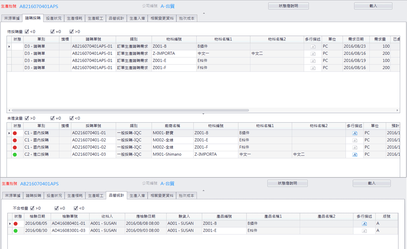Open multi-line description icon in Z001-F requisition row

313,68
